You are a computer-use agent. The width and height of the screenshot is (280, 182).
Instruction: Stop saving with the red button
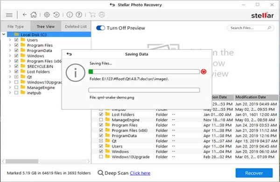[203, 72]
